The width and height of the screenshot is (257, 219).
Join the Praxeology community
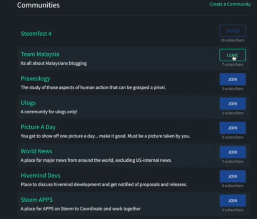[x=233, y=79]
